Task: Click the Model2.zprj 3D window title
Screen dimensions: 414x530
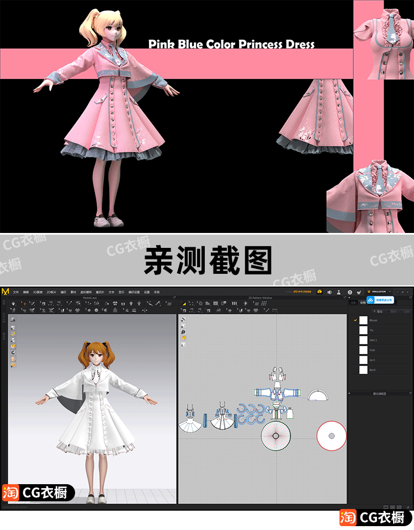Action: 90,298
